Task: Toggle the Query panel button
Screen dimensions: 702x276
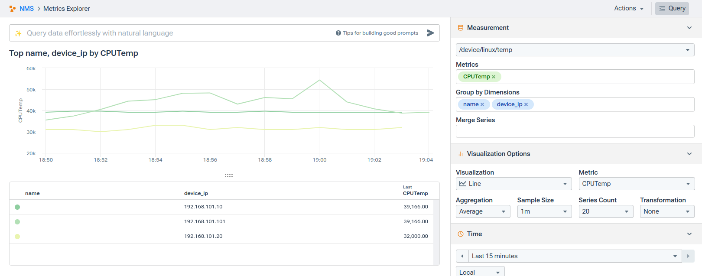Action: pyautogui.click(x=672, y=8)
